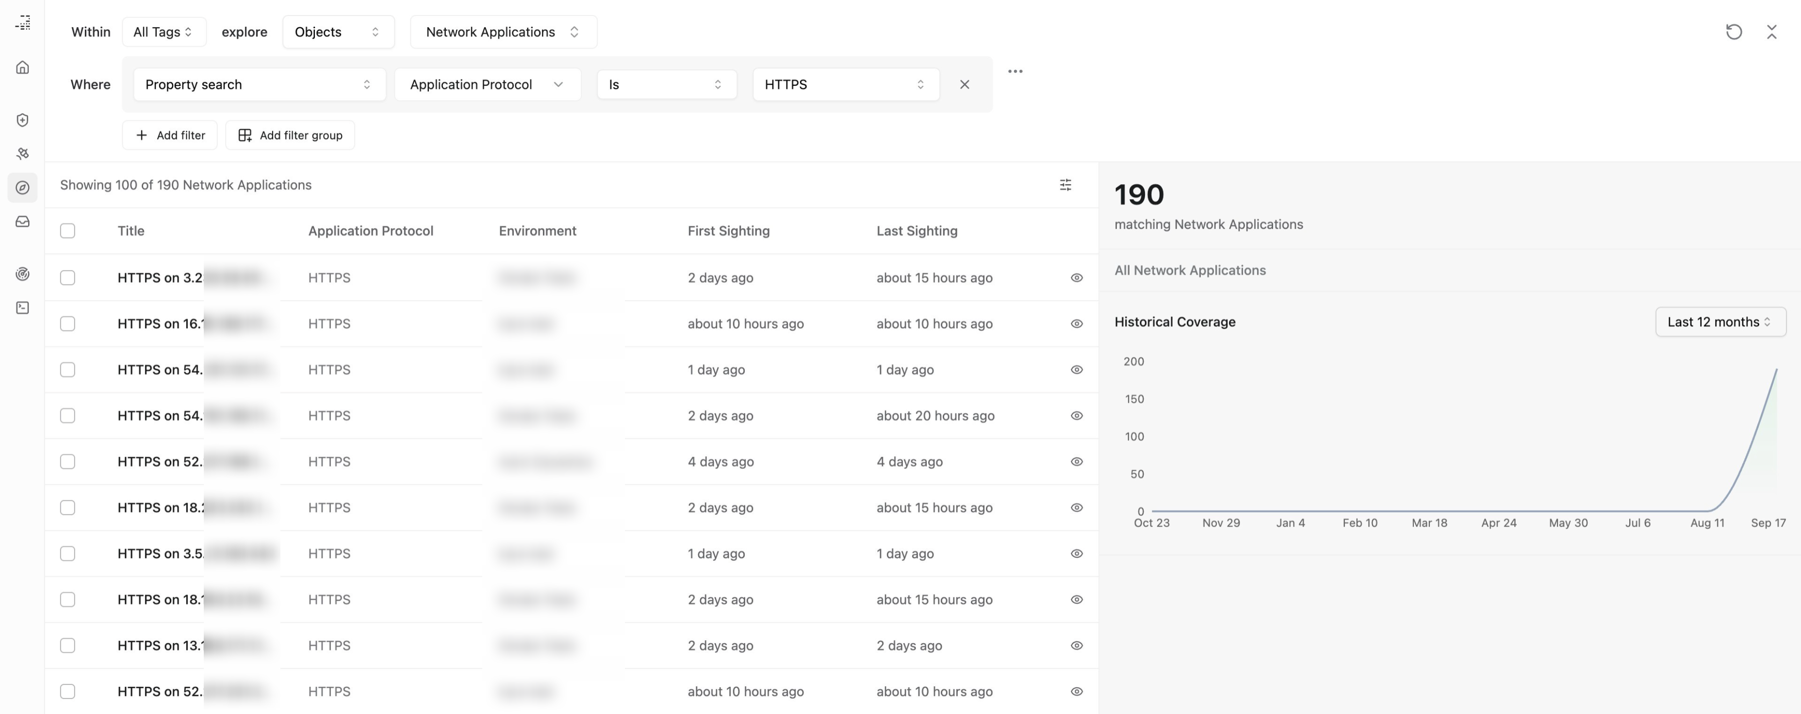Reset query with the circular arrow icon
The height and width of the screenshot is (714, 1801).
coord(1733,32)
